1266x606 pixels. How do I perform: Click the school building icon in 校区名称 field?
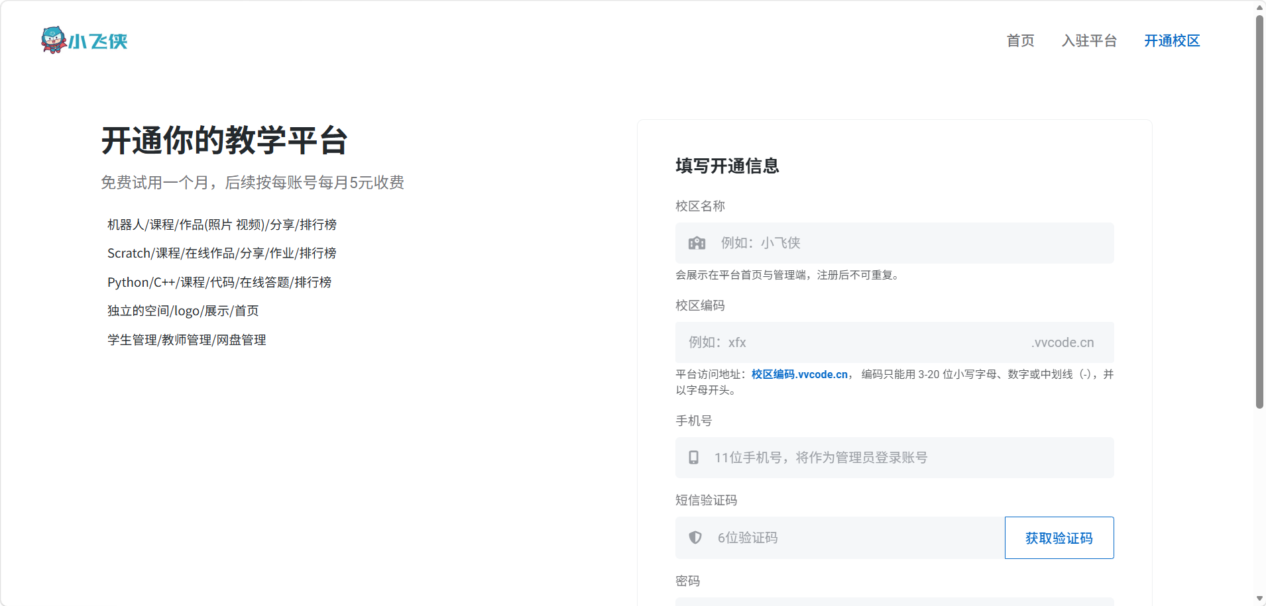tap(697, 243)
